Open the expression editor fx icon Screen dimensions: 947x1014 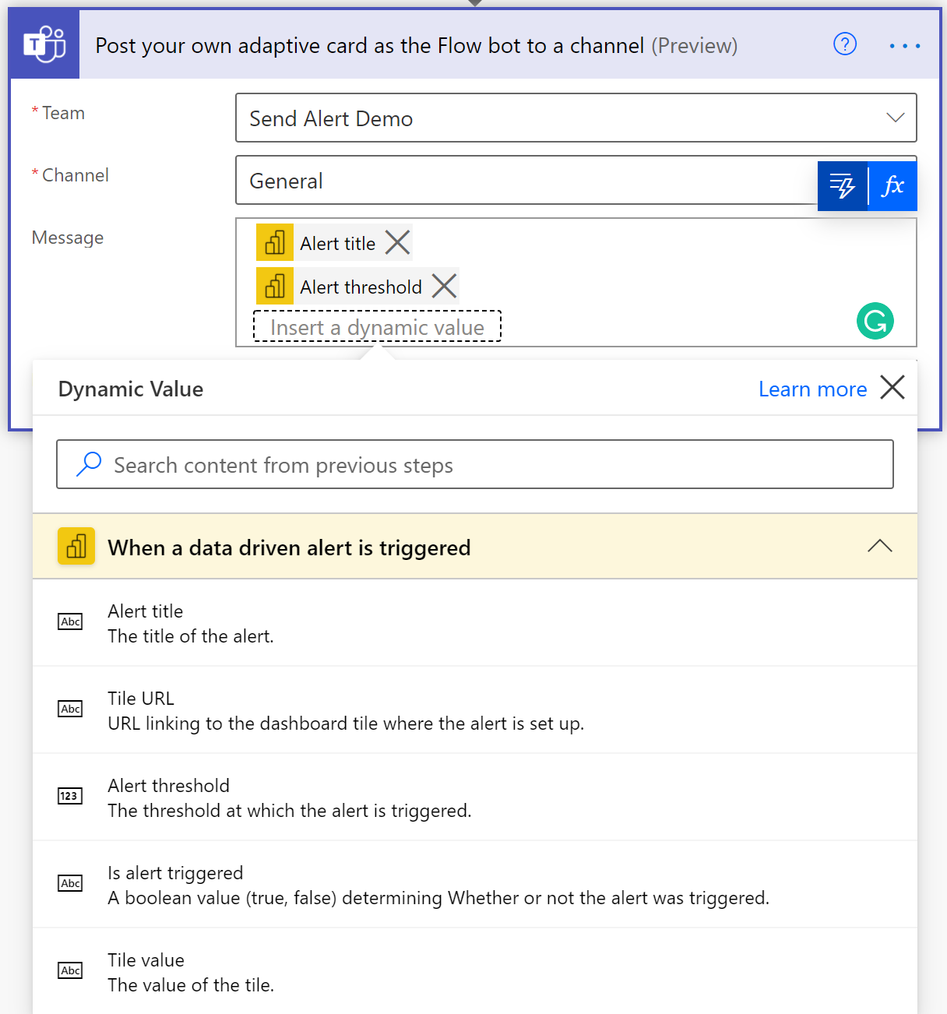893,185
